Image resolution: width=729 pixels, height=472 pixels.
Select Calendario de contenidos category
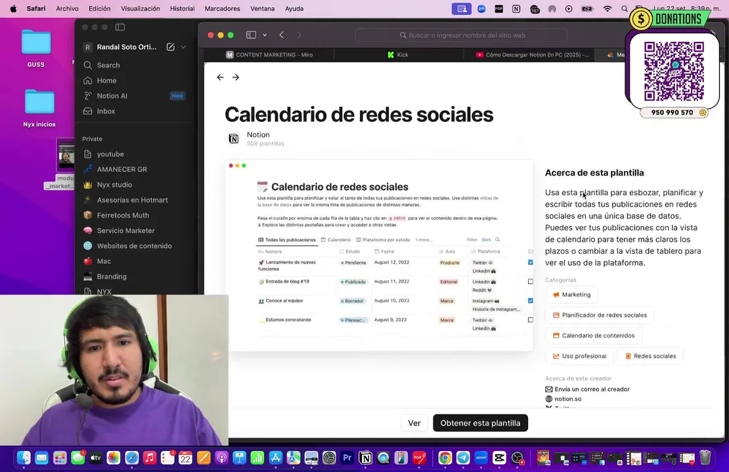pyautogui.click(x=593, y=336)
